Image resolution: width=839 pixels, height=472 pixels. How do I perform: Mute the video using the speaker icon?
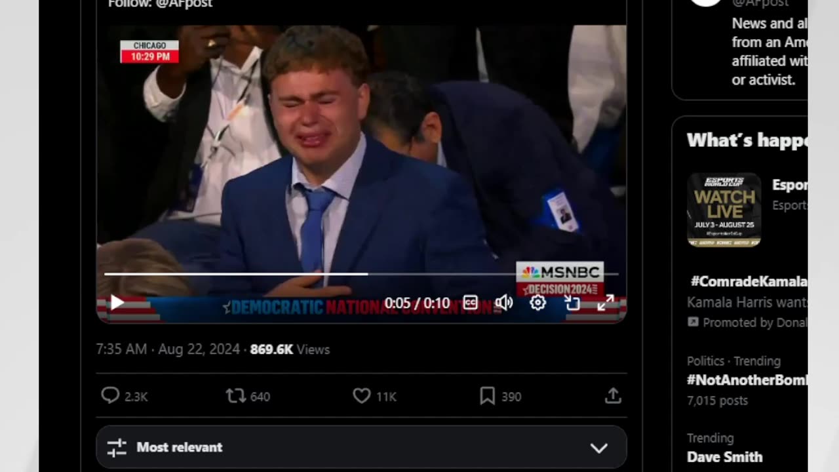(x=503, y=303)
